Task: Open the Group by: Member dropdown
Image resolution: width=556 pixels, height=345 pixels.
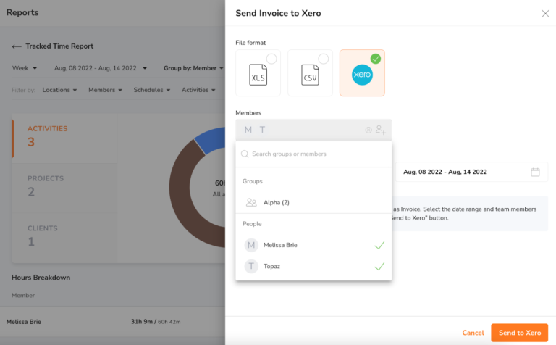Action: [193, 68]
